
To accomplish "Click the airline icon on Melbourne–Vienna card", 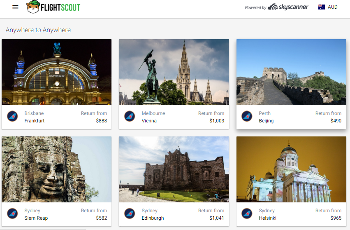I will tap(130, 116).
